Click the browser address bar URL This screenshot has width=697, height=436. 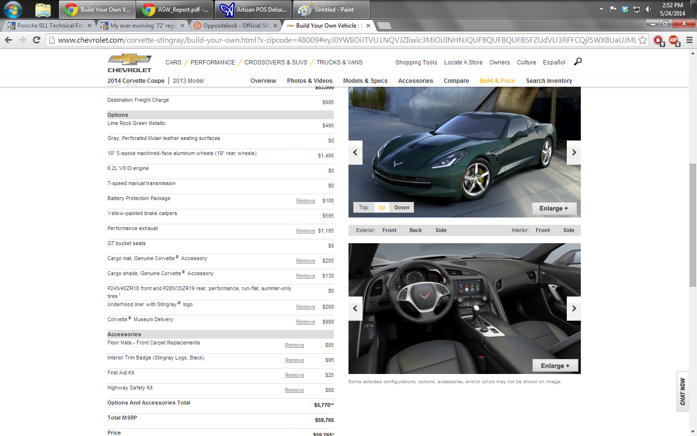[347, 40]
